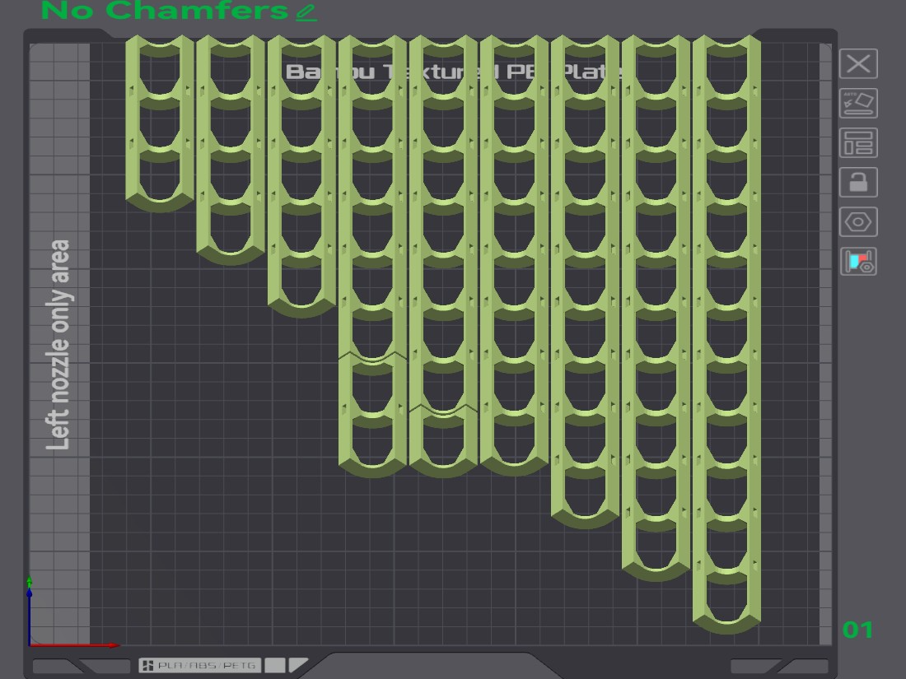The image size is (906, 679).
Task: Open plate settings hexagon icon
Action: [858, 221]
